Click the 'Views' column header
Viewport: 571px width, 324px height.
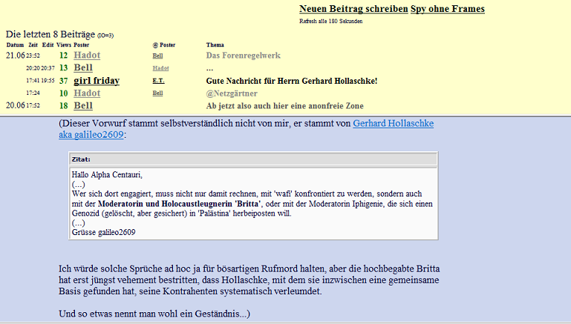pyautogui.click(x=64, y=45)
